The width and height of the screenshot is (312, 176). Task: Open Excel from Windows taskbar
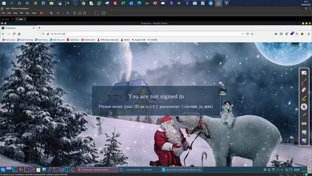click(123, 3)
